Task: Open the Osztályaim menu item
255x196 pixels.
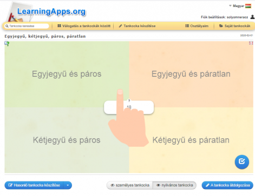Action: (x=197, y=26)
